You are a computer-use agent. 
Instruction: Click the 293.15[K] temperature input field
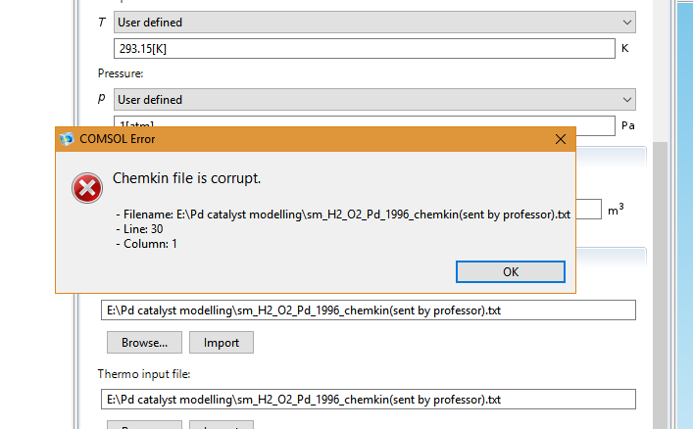coord(365,49)
